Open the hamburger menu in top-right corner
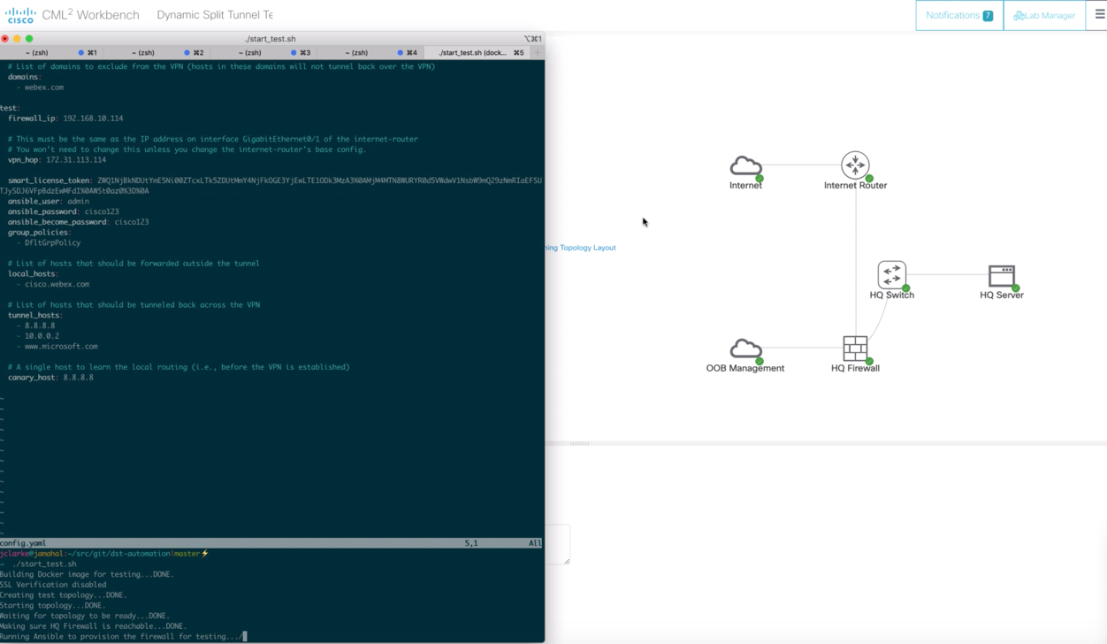The width and height of the screenshot is (1107, 644). tap(1099, 15)
